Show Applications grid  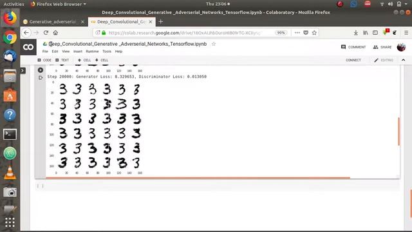click(x=10, y=222)
